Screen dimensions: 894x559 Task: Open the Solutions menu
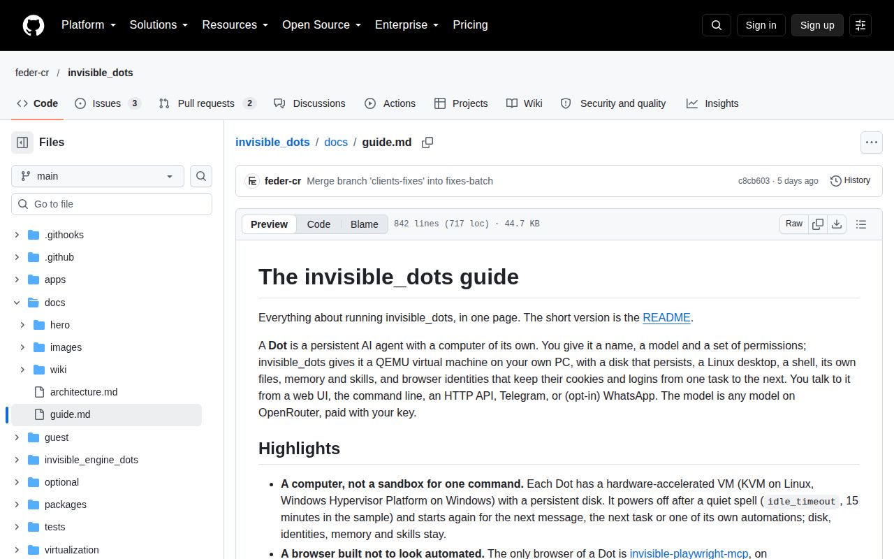coord(159,25)
